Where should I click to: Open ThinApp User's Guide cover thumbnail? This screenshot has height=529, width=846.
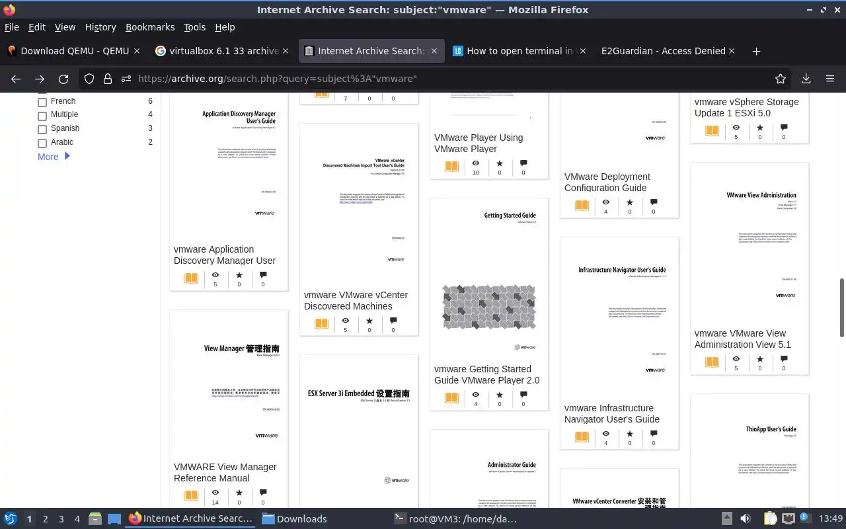750,451
